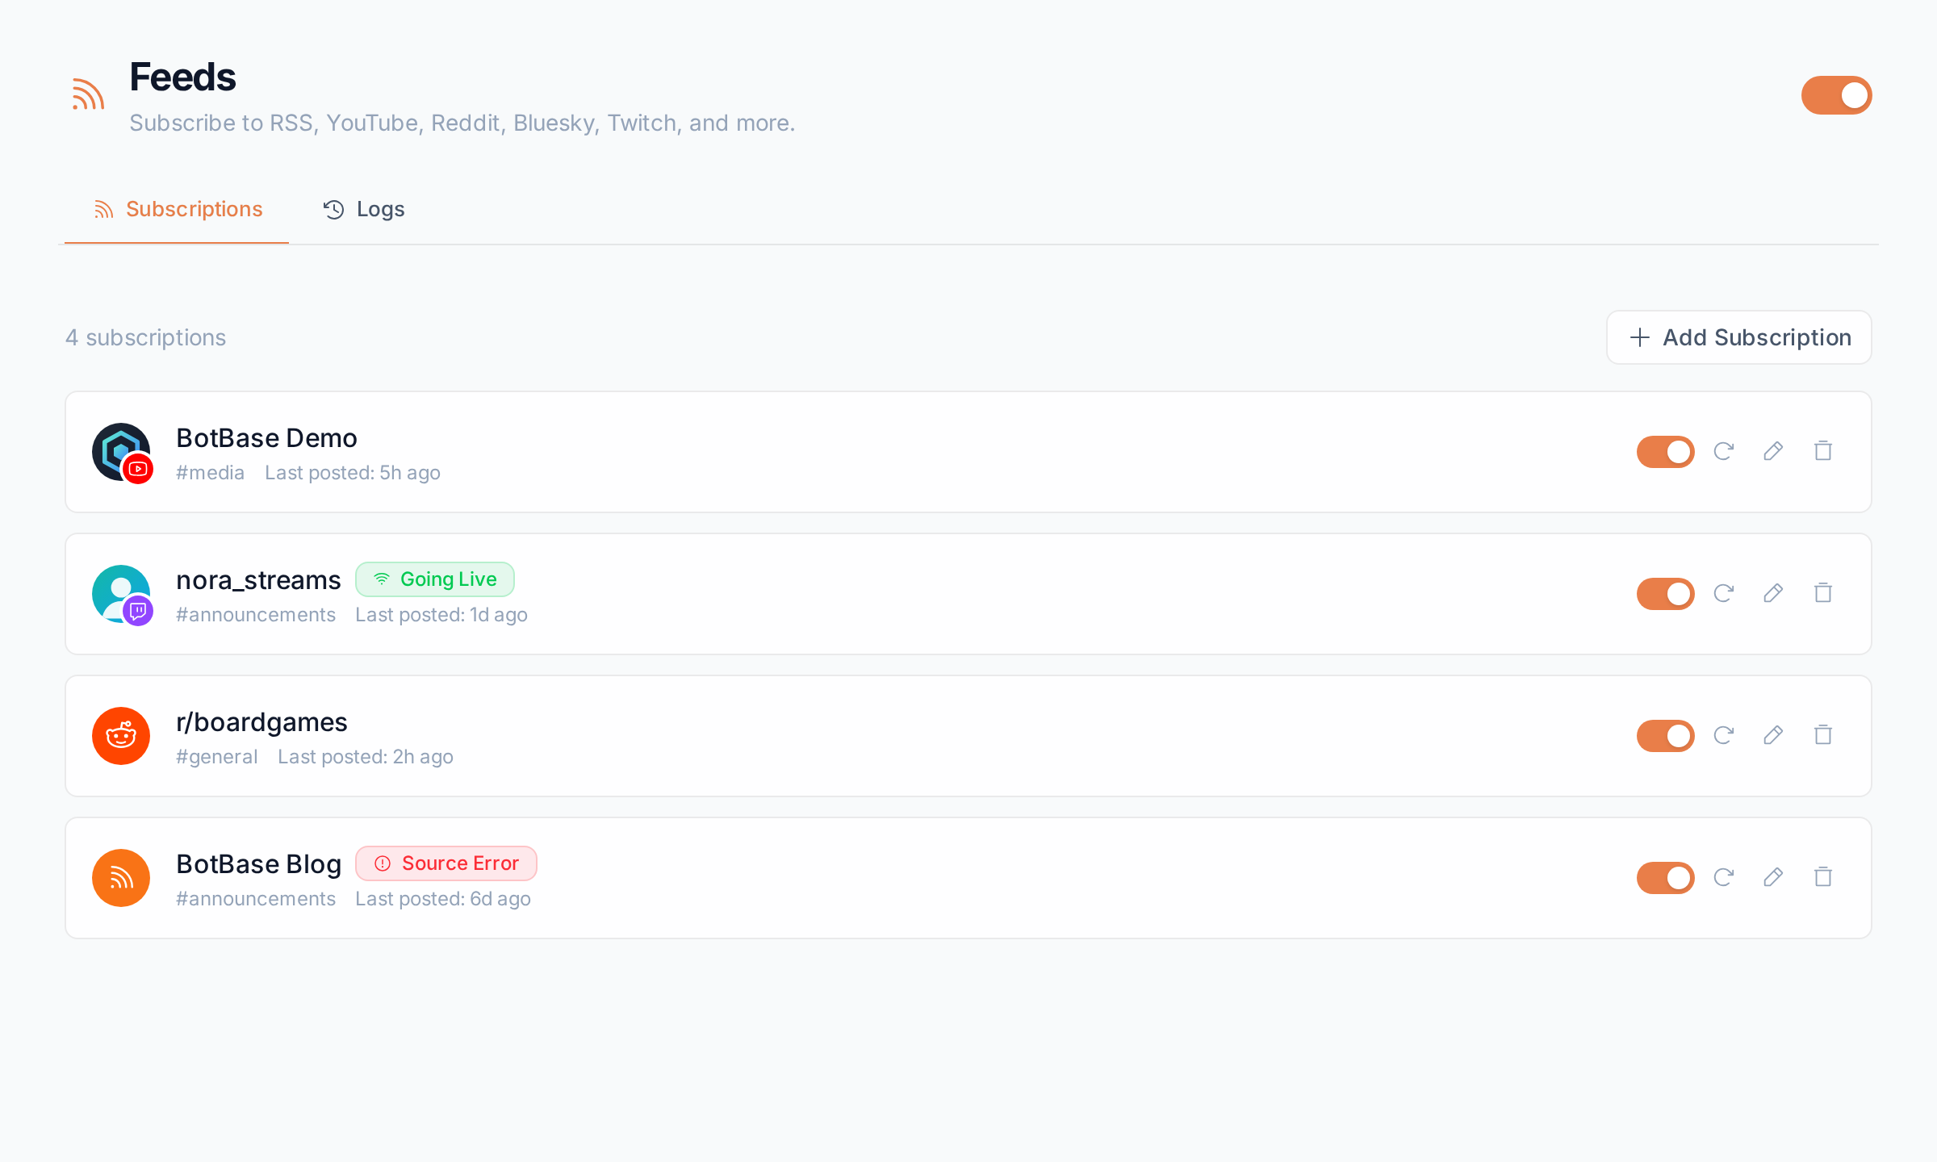Click the Feeds RSS header icon
Screen dimensions: 1937x1162
pyautogui.click(x=88, y=94)
